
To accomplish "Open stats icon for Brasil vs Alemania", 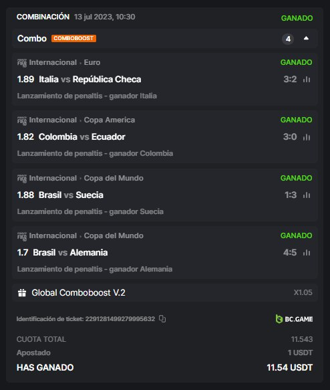I will (x=307, y=253).
